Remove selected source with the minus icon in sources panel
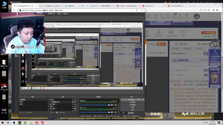 [x=54, y=112]
